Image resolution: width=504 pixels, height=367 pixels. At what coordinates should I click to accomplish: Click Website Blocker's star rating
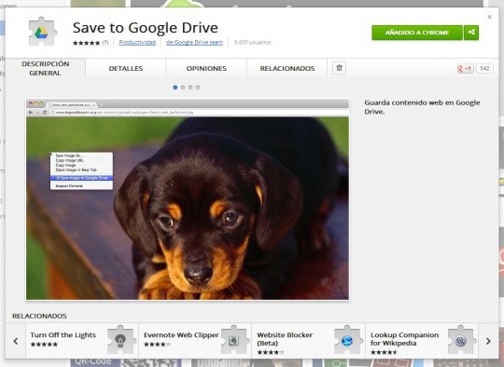271,352
